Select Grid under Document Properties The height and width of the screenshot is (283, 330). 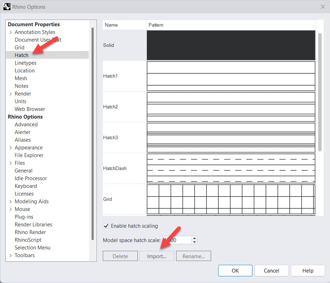point(20,48)
